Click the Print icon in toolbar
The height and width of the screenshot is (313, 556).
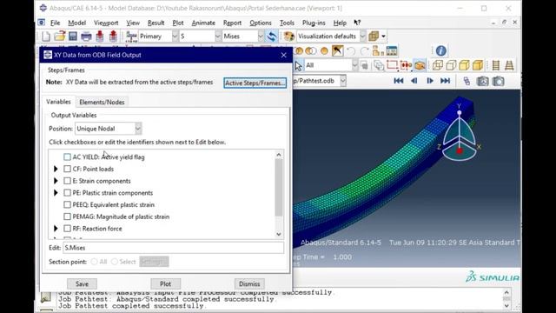[86, 37]
